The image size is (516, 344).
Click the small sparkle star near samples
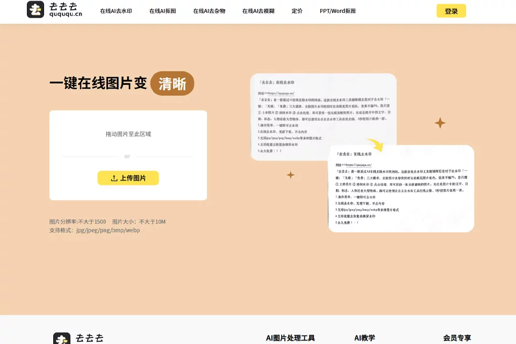point(291,175)
